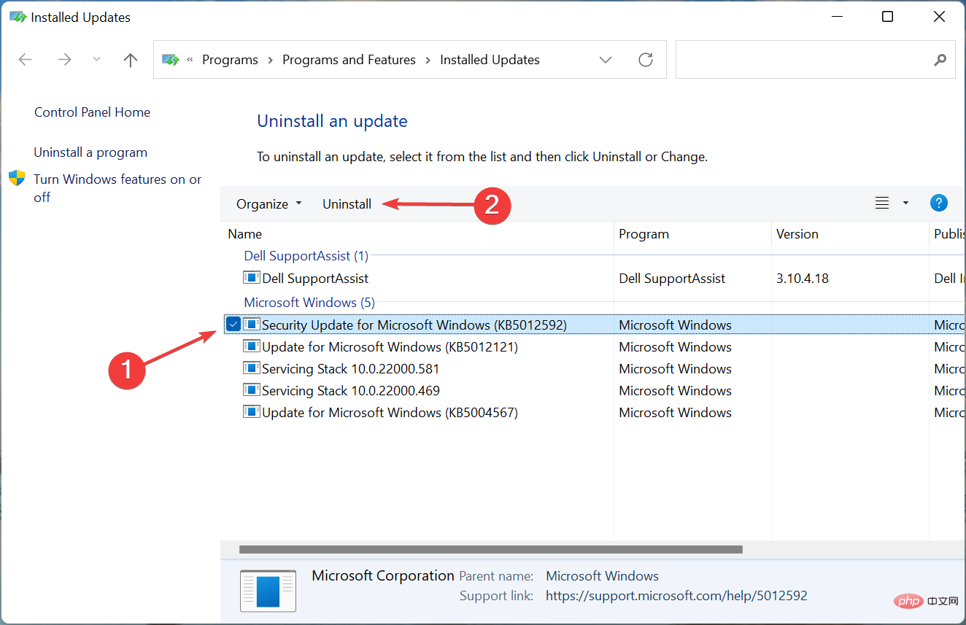Click the search magnifier icon
This screenshot has width=966, height=625.
tap(940, 60)
